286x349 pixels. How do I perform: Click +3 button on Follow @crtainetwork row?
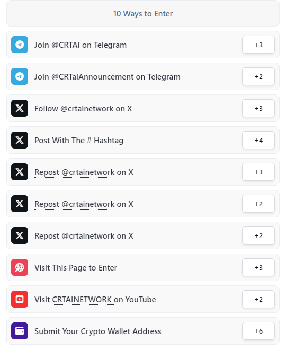[x=258, y=108]
